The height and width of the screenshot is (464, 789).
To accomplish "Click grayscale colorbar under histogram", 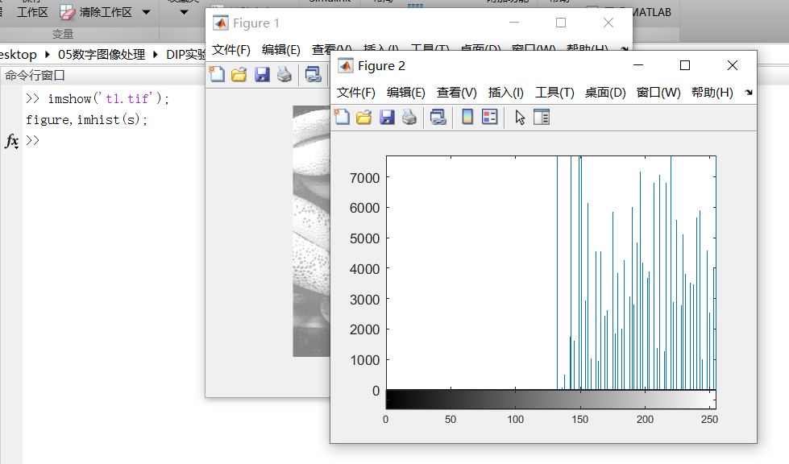I will tap(550, 400).
